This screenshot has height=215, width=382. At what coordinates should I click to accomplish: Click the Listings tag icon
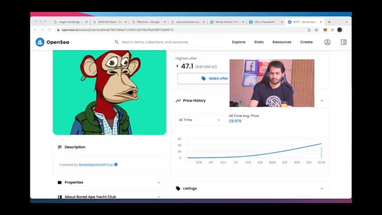[178, 188]
